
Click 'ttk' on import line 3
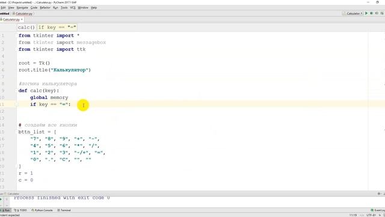click(x=81, y=49)
